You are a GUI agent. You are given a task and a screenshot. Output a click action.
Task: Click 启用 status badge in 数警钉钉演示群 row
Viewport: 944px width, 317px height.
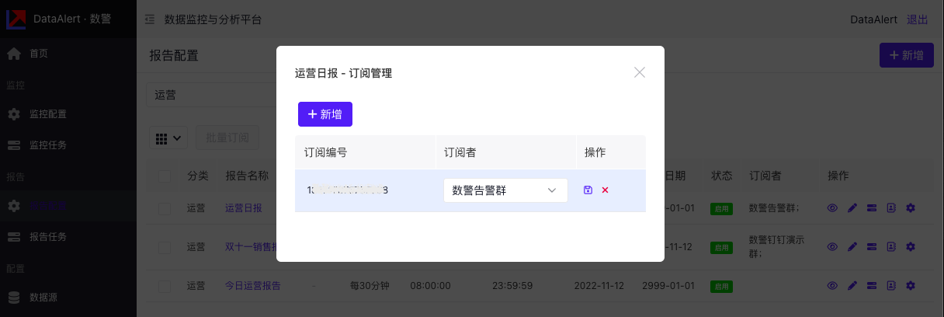pyautogui.click(x=722, y=247)
